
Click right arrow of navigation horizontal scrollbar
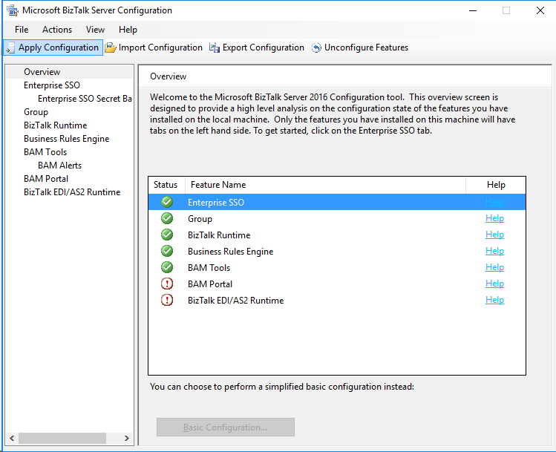click(127, 438)
